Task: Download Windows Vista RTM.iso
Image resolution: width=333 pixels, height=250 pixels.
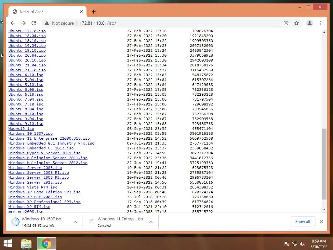Action: coord(33,187)
